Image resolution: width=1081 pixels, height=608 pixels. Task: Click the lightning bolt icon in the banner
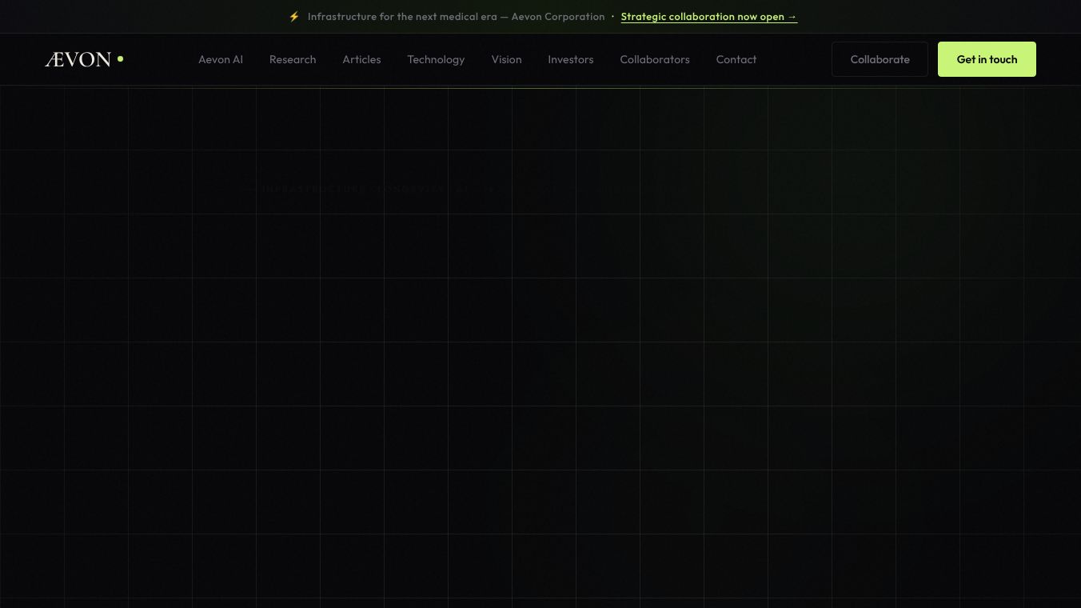coord(294,17)
